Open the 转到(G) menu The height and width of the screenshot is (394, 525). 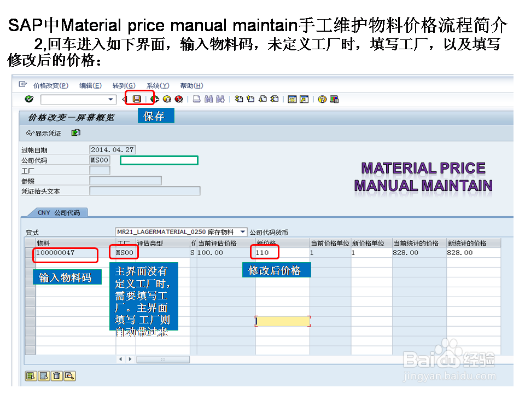click(x=124, y=86)
